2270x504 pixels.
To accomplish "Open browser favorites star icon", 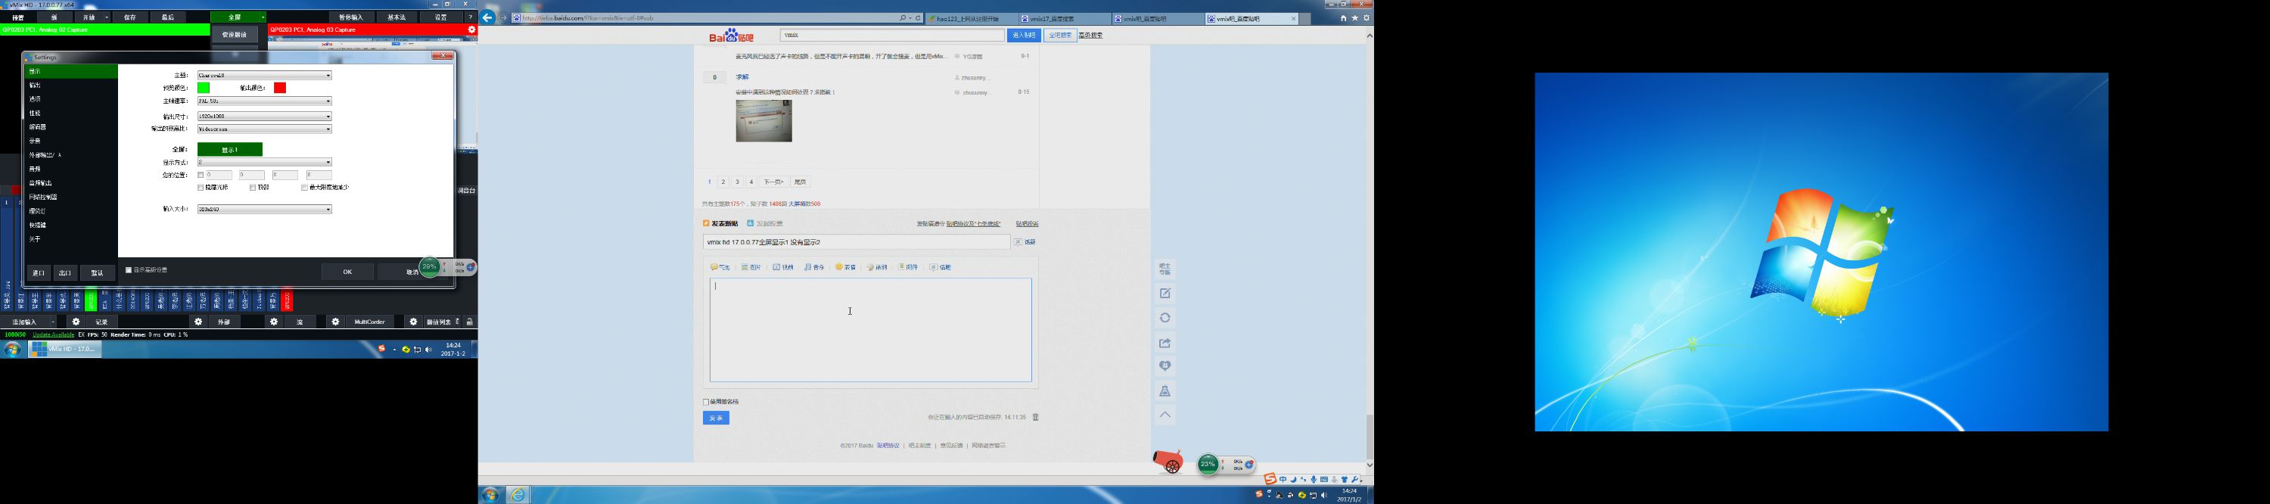I will [1354, 17].
